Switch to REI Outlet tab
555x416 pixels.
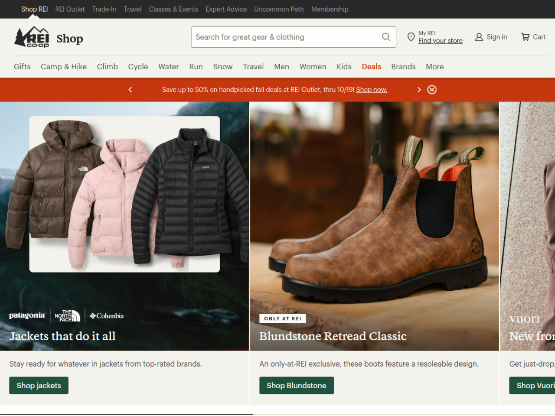click(70, 9)
